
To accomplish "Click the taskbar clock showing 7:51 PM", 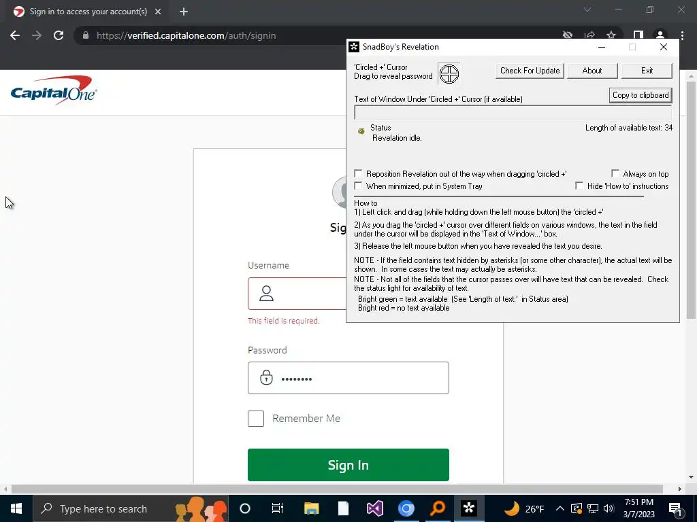I will tap(638, 508).
